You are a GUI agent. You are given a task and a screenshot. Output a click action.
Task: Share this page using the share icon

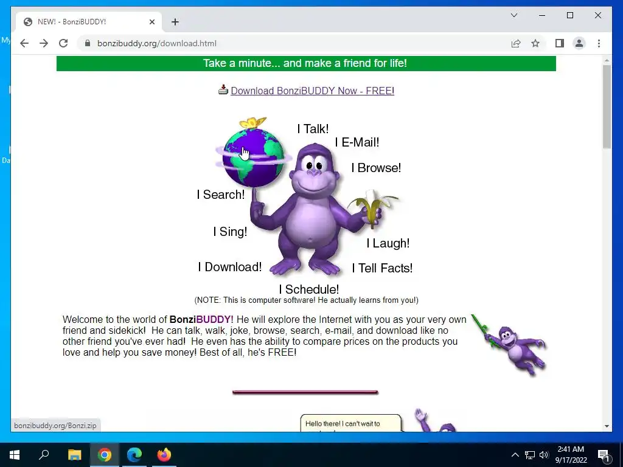(x=516, y=43)
